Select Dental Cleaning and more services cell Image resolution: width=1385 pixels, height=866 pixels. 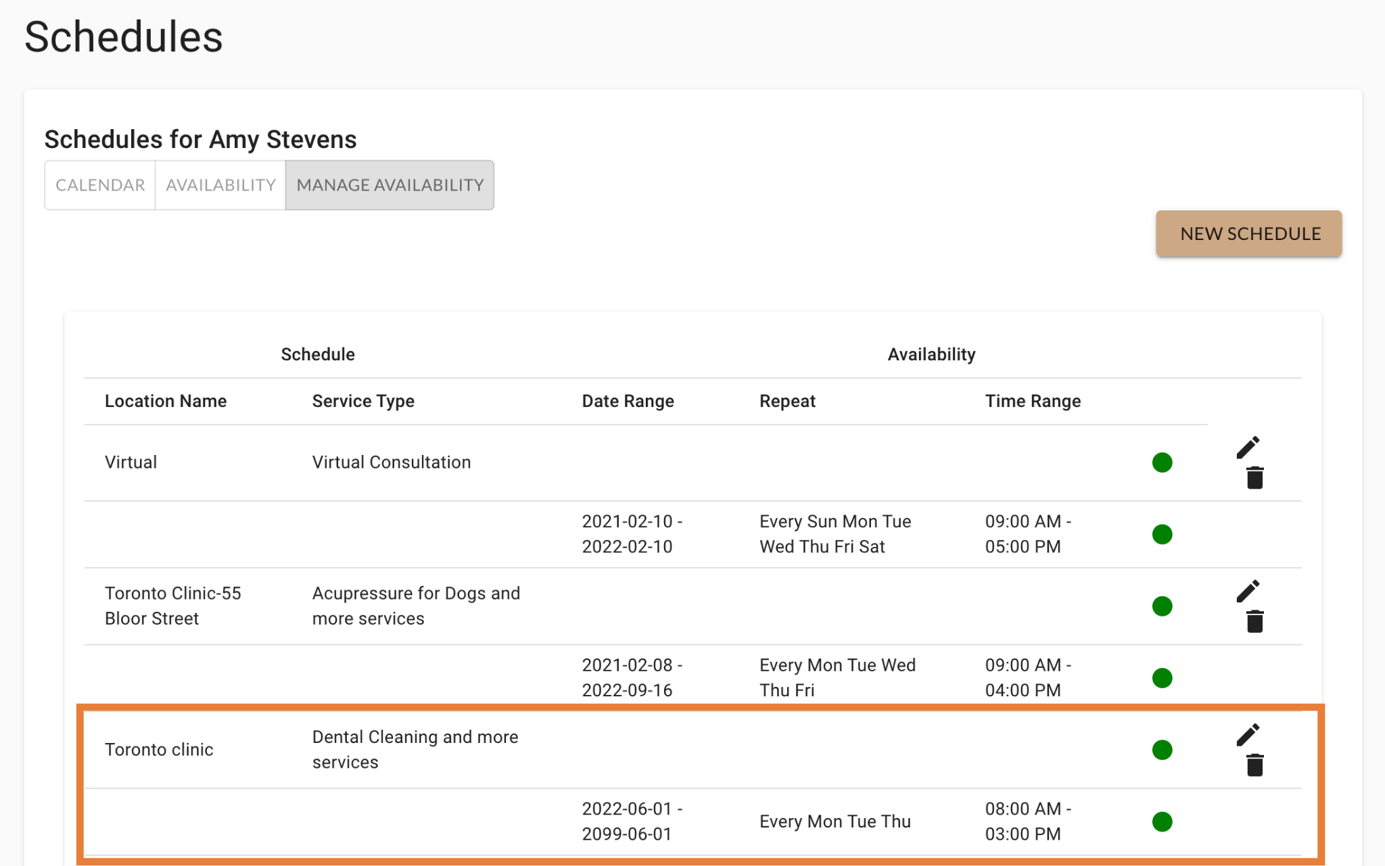pyautogui.click(x=415, y=750)
